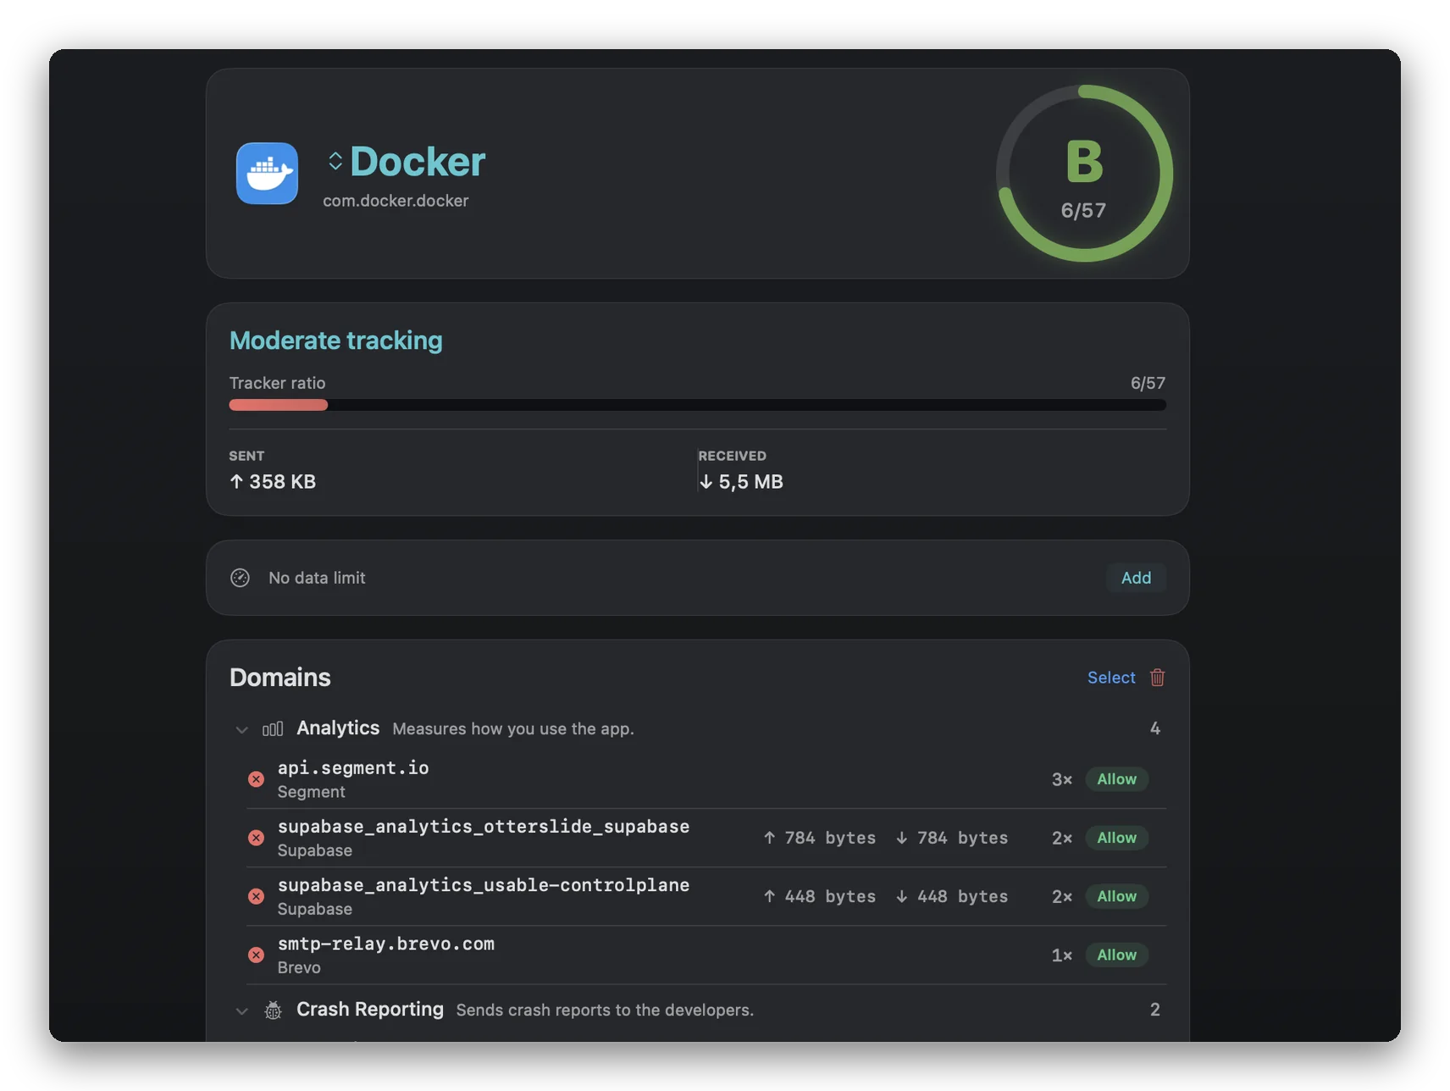Click Select in the Domains header

(1111, 678)
